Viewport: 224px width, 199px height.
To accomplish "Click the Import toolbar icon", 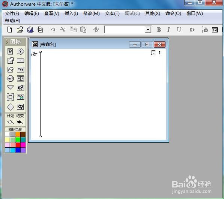I will [40, 30].
